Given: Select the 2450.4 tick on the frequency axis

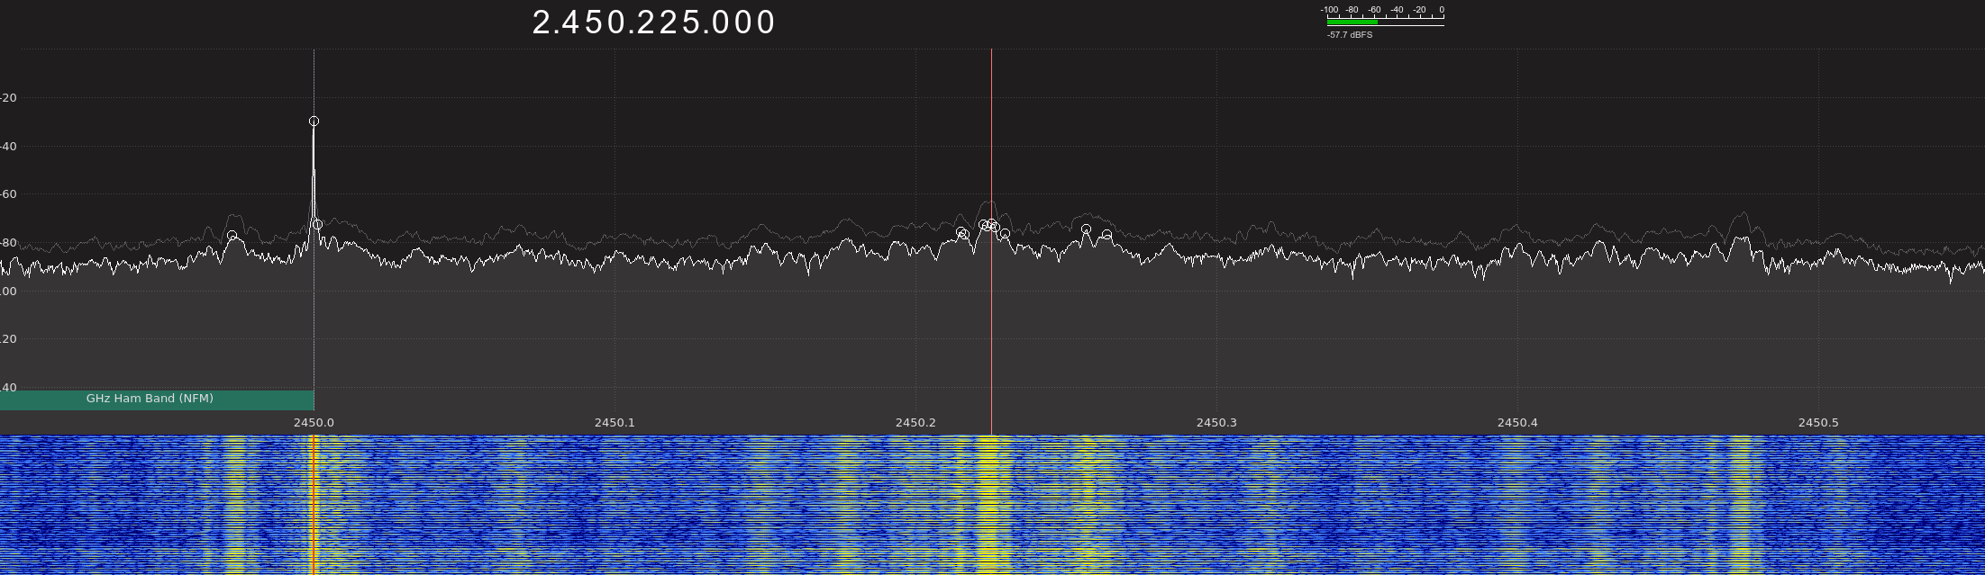Looking at the screenshot, I should click(1517, 423).
